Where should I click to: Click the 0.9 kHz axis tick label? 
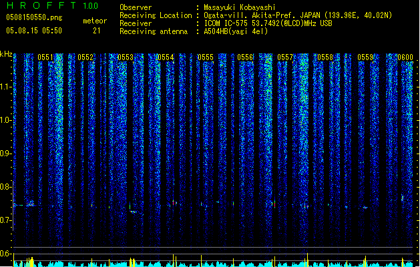(x=5, y=154)
